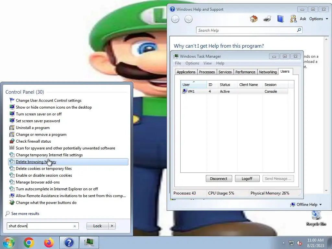332x249 pixels.
Task: Click the Status column header
Action: coord(228,85)
